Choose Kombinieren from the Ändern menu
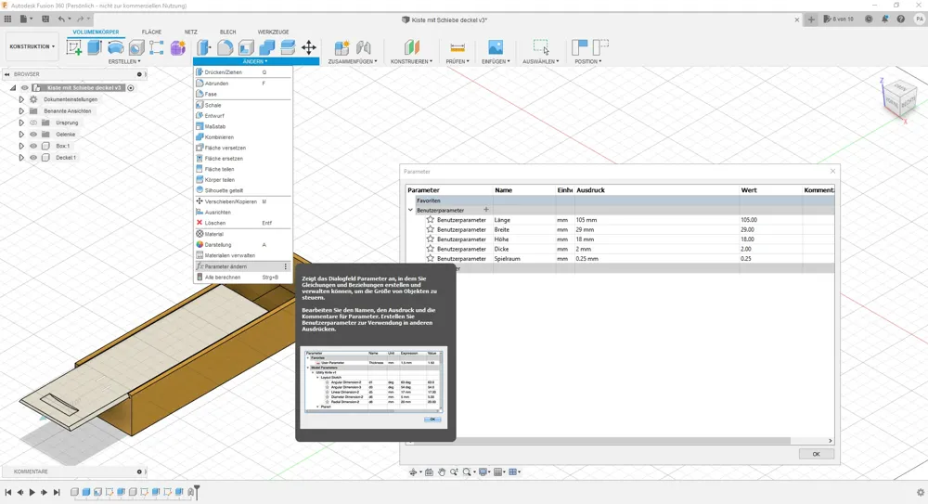This screenshot has width=928, height=504. [242, 136]
